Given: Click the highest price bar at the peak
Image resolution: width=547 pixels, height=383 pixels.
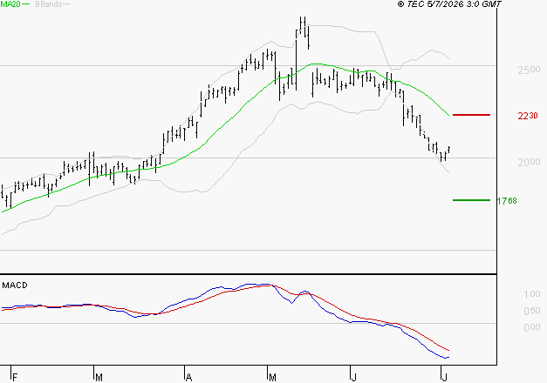Looking at the screenshot, I should (304, 26).
